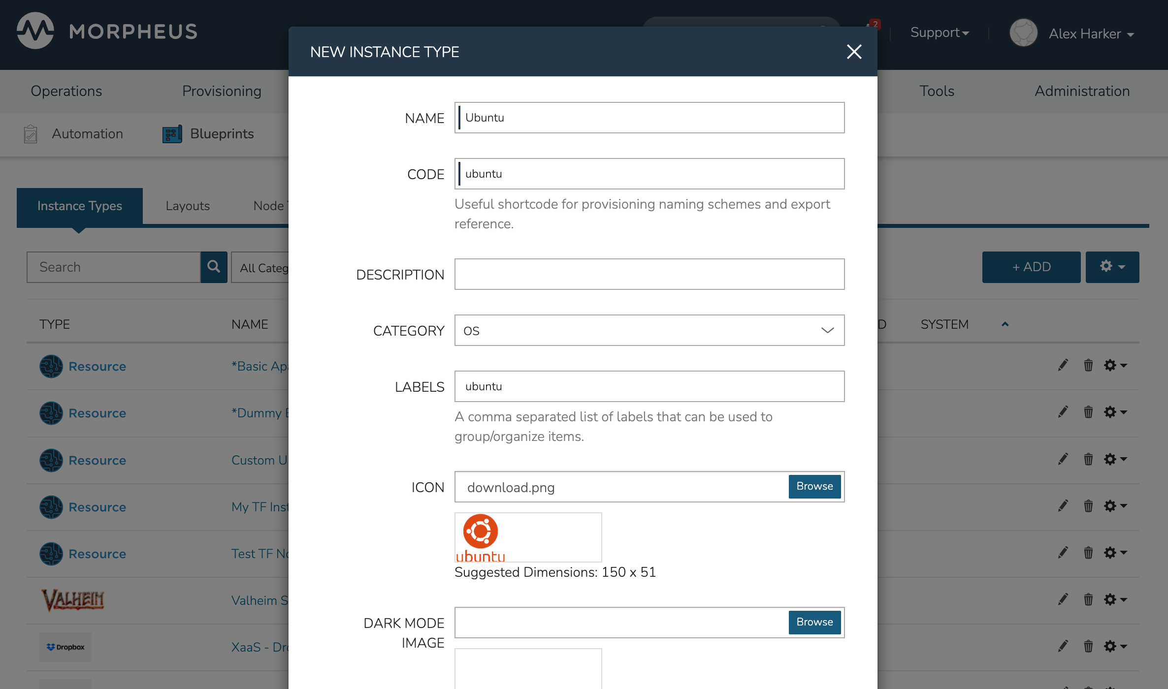Click into the Description input field
The height and width of the screenshot is (689, 1168).
[x=649, y=274]
